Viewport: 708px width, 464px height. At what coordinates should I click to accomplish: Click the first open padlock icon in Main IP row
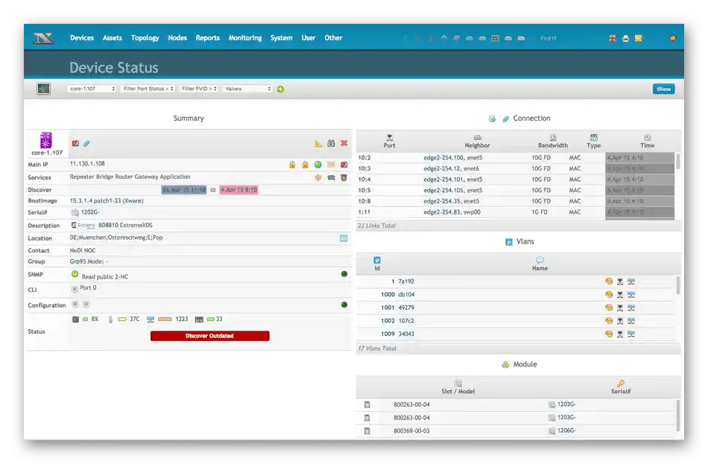pyautogui.click(x=292, y=165)
